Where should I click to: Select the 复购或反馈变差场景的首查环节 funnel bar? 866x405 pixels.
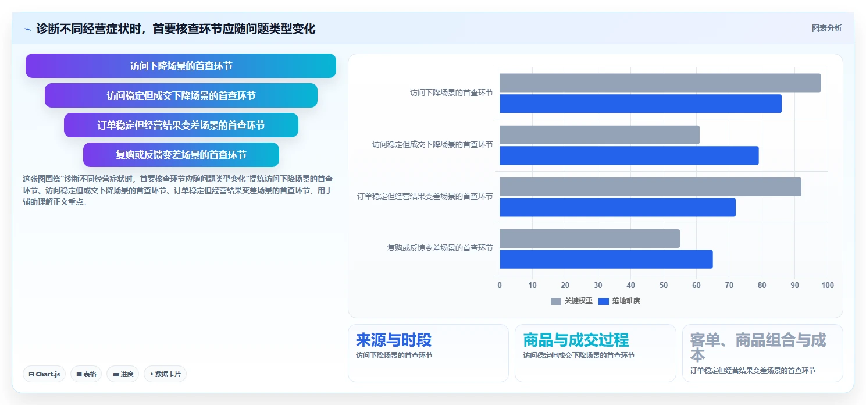point(181,155)
